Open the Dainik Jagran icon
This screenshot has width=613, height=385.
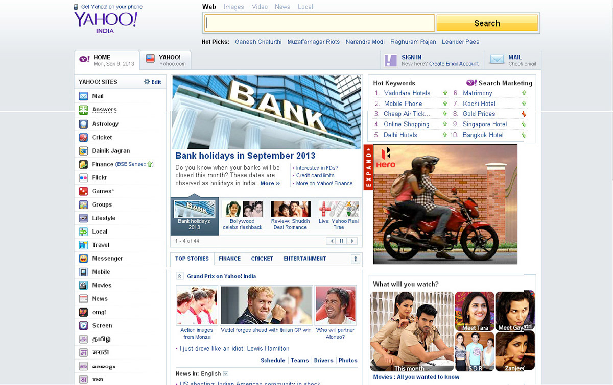tap(83, 151)
